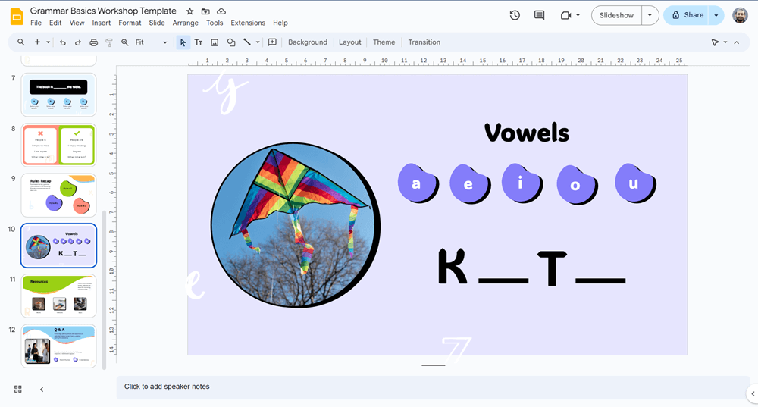The height and width of the screenshot is (407, 758).
Task: Click the Insert image icon
Action: point(215,42)
